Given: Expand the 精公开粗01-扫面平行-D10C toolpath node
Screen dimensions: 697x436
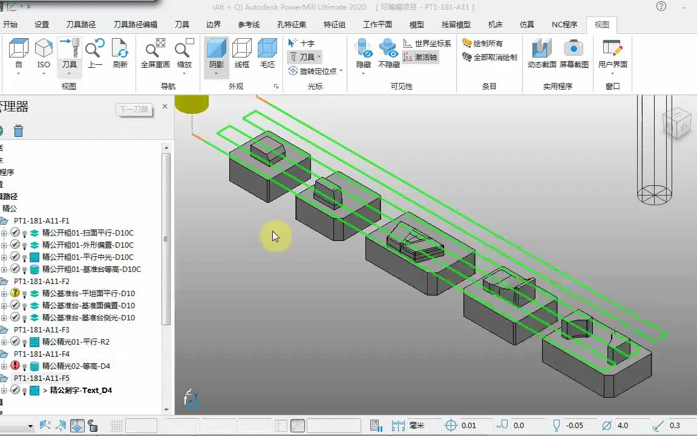Looking at the screenshot, I should [x=4, y=233].
